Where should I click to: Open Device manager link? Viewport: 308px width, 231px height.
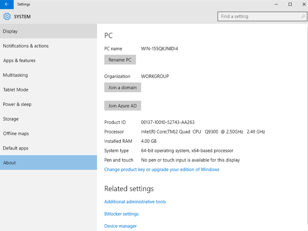pos(120,226)
